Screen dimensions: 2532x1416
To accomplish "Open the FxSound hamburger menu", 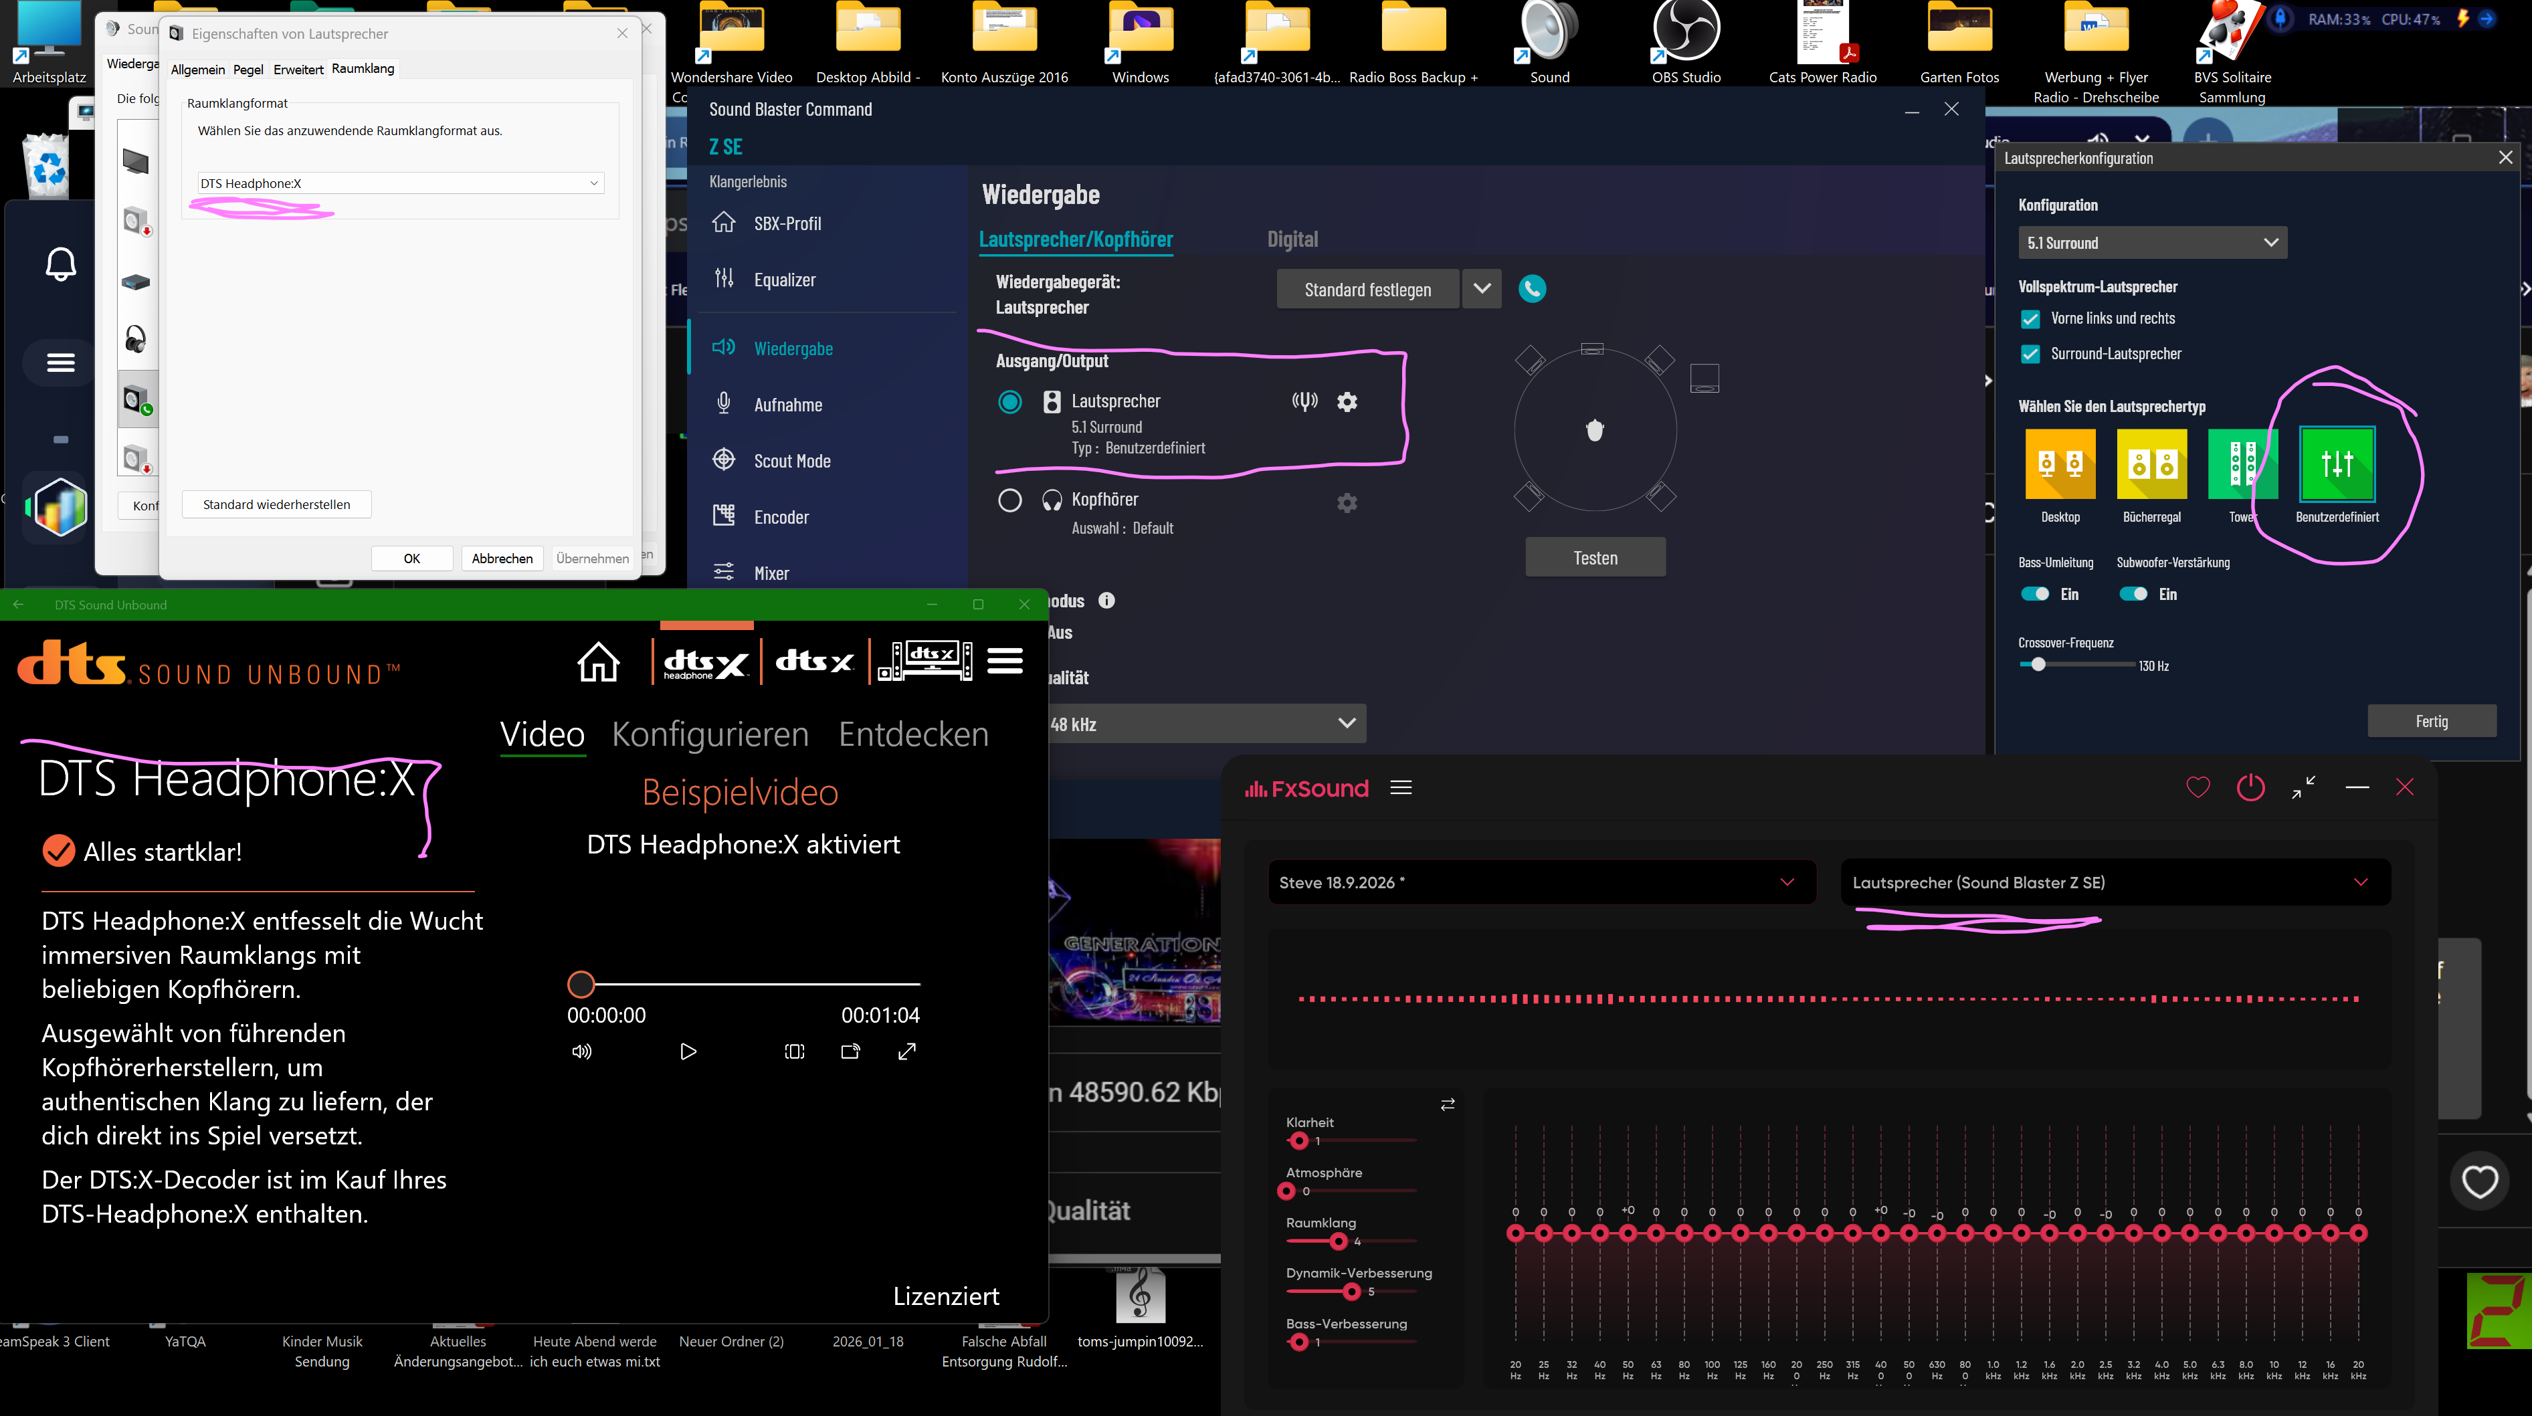I will point(1401,787).
